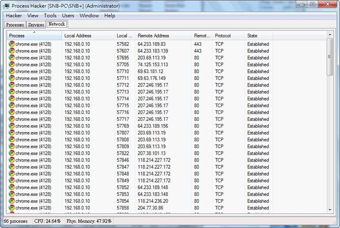
Task: Click chrome icon for local port 57847
Action: click(12, 167)
